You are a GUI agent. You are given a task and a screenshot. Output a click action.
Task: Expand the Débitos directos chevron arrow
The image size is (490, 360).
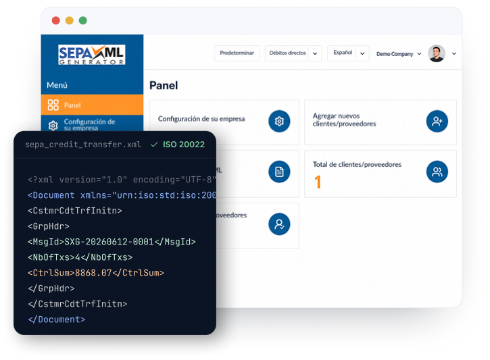pyautogui.click(x=315, y=53)
